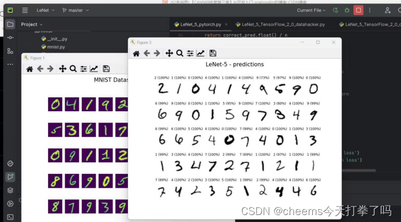The image size is (401, 222).
Task: Stop the running program with red button
Action: click(358, 10)
